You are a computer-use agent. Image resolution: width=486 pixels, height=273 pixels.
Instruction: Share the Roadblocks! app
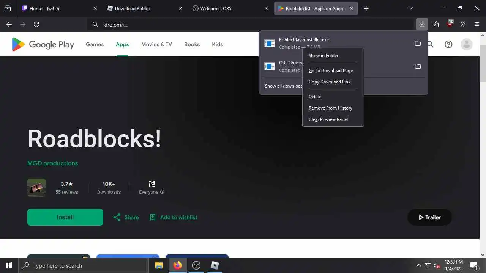click(x=126, y=217)
